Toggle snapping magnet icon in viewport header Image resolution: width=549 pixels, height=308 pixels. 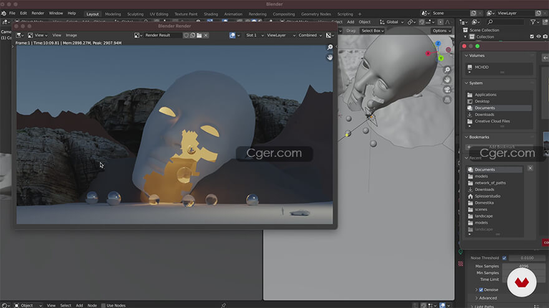[422, 22]
